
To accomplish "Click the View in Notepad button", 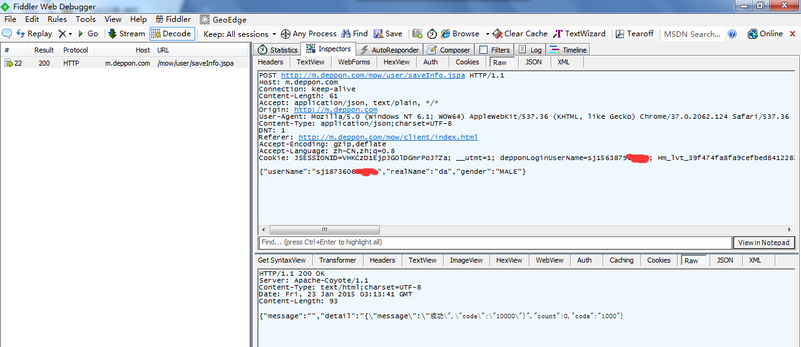I will click(x=764, y=243).
